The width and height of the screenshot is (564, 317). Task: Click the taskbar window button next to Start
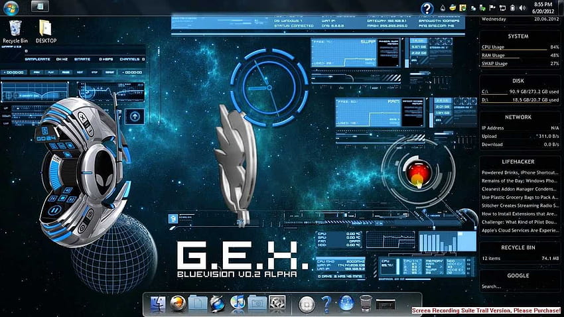pyautogui.click(x=40, y=6)
